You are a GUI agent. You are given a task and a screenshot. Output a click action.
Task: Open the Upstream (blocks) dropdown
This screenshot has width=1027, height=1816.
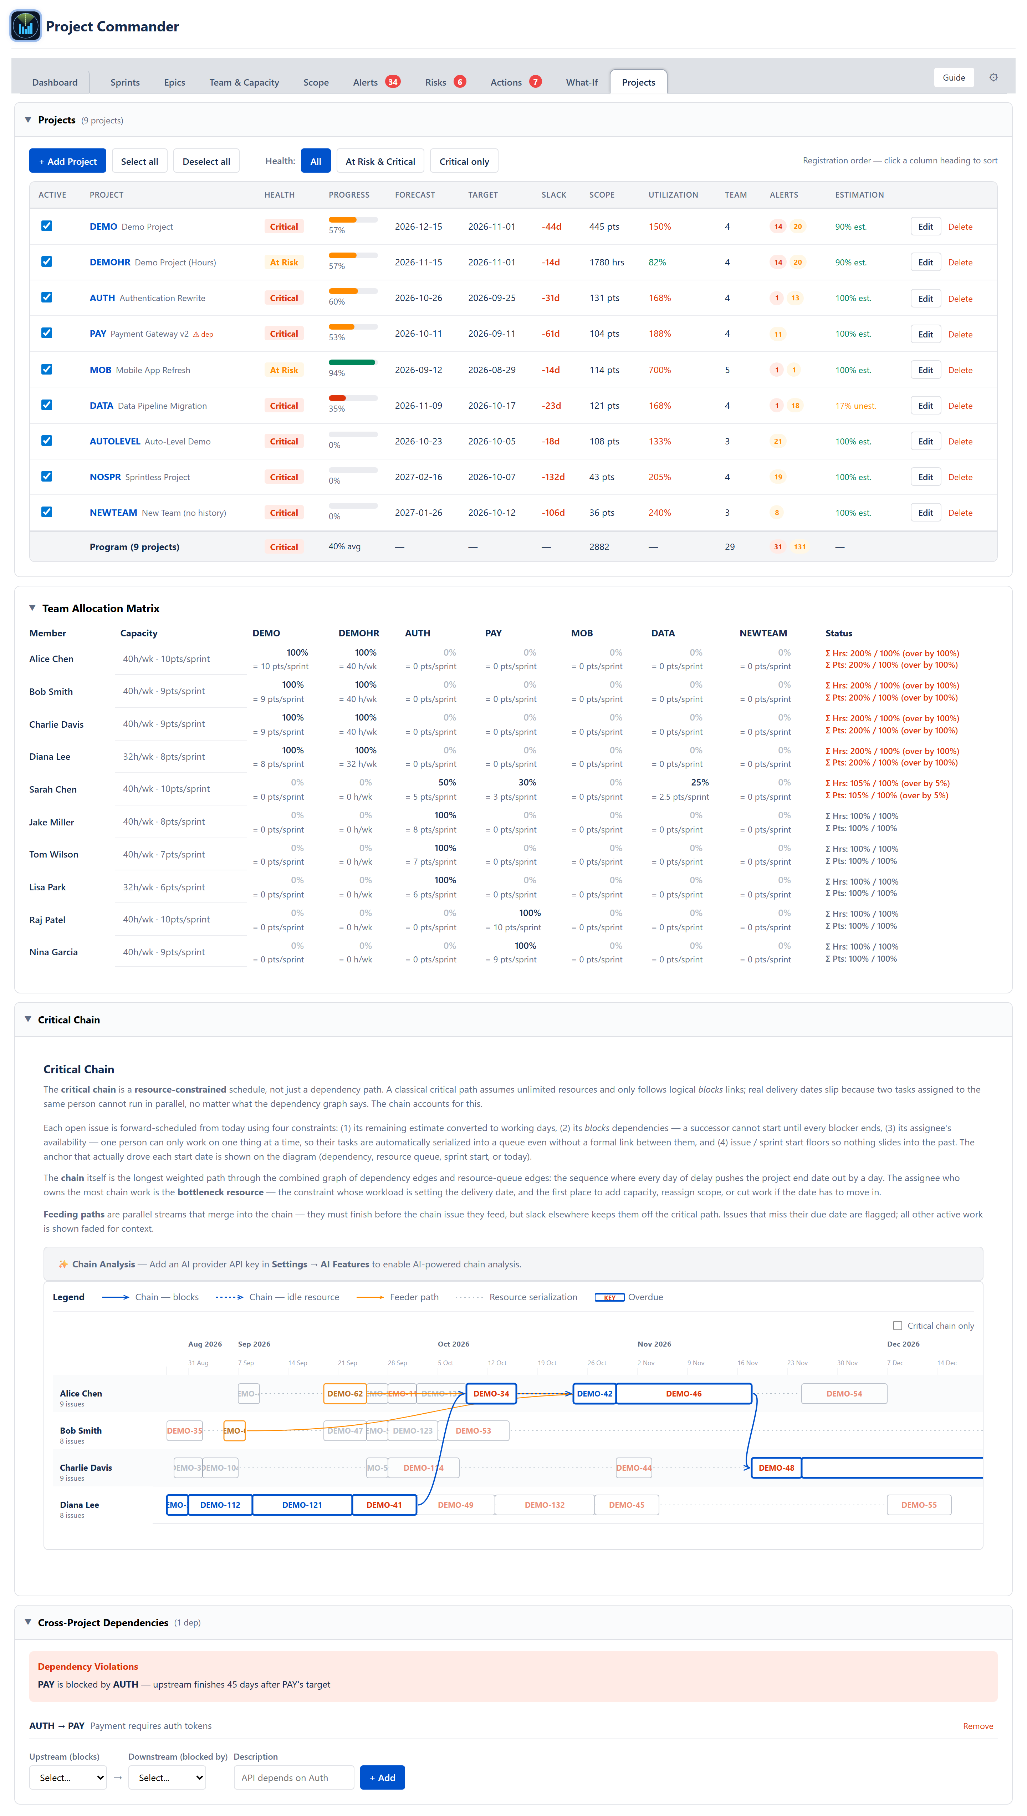pyautogui.click(x=68, y=1777)
